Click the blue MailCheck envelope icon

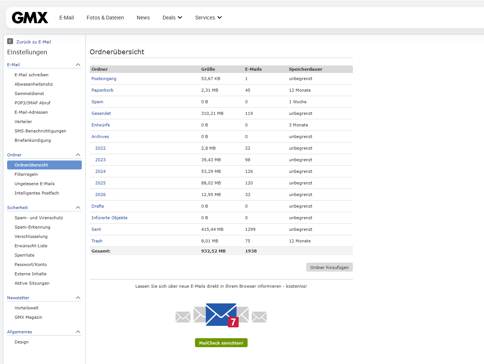[x=221, y=315]
